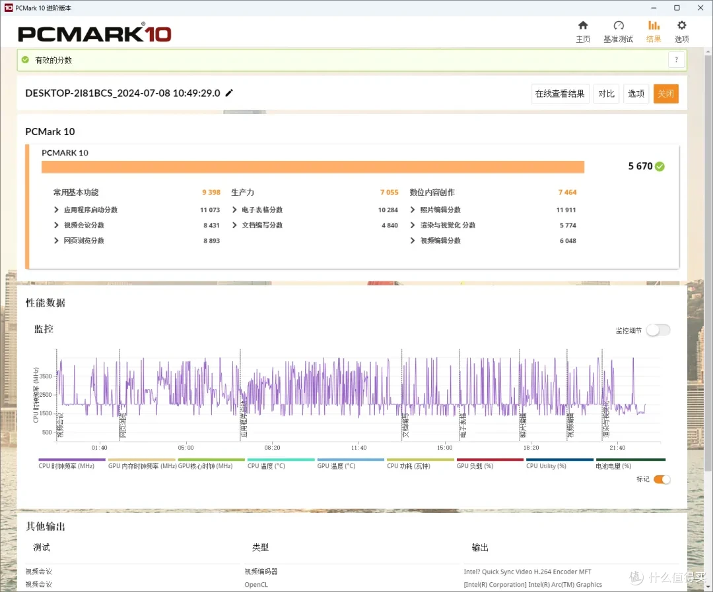The width and height of the screenshot is (713, 592).
Task: Expand 文档编写分数 row
Action: click(234, 225)
